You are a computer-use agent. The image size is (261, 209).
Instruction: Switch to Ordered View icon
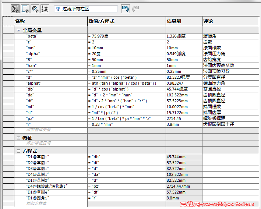45,9
